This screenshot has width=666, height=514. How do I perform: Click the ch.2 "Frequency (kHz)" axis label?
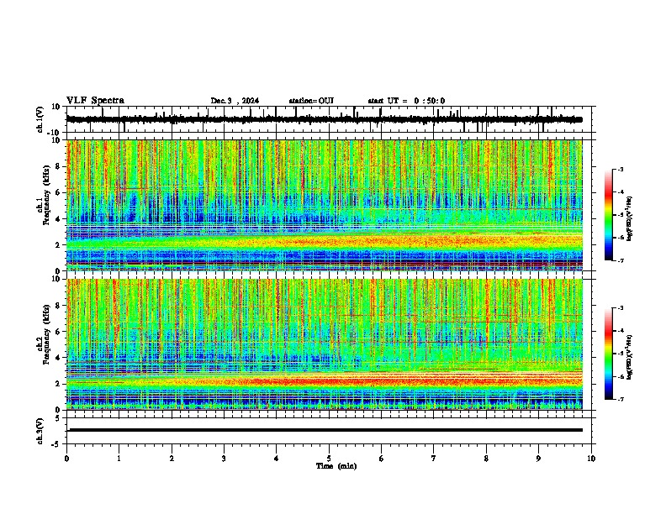click(47, 334)
